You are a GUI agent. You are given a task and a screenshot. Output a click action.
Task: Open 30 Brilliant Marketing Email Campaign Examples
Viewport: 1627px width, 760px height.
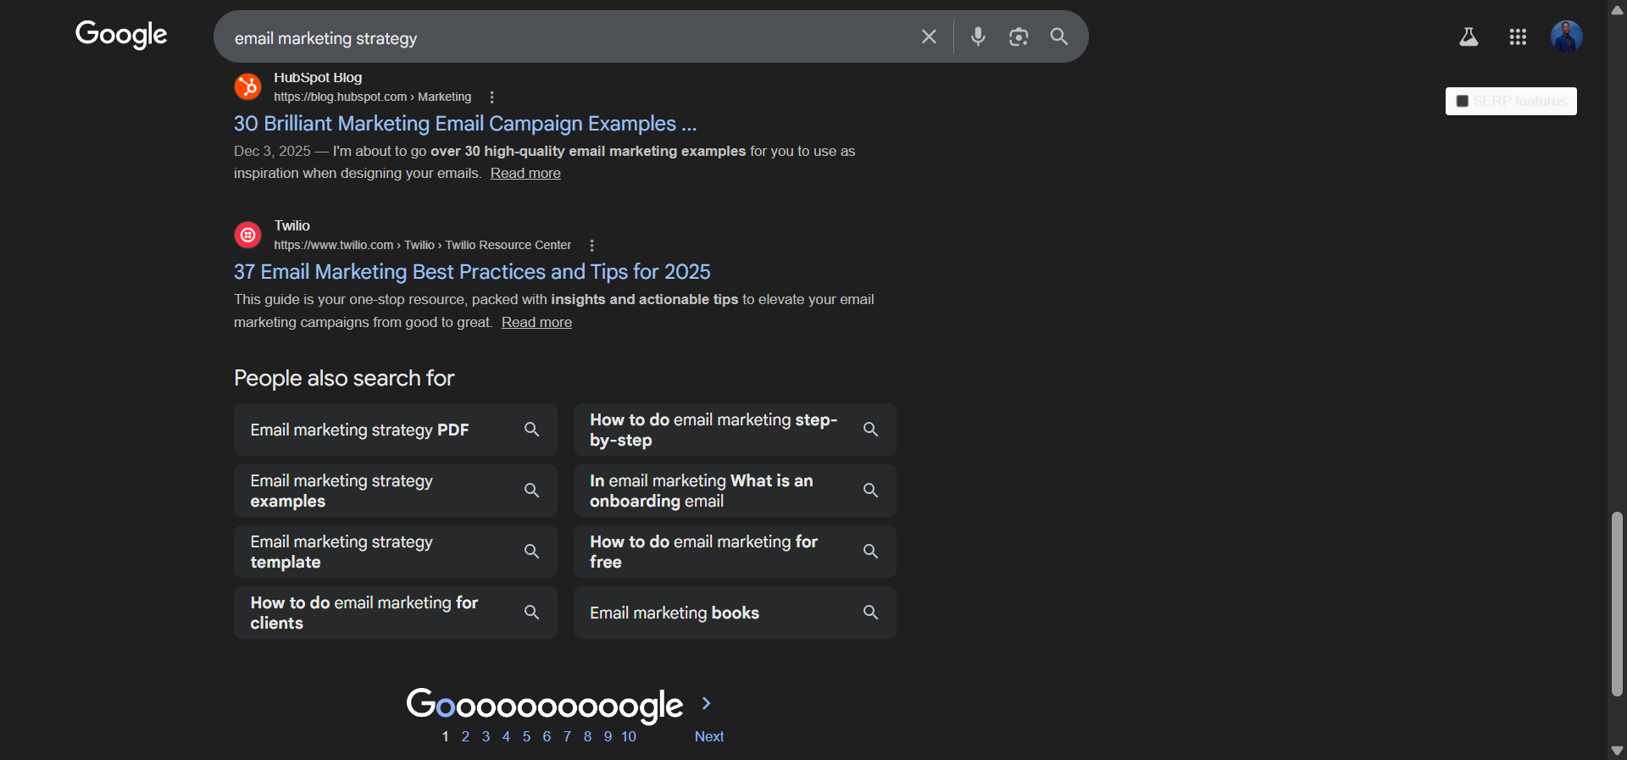(x=465, y=124)
